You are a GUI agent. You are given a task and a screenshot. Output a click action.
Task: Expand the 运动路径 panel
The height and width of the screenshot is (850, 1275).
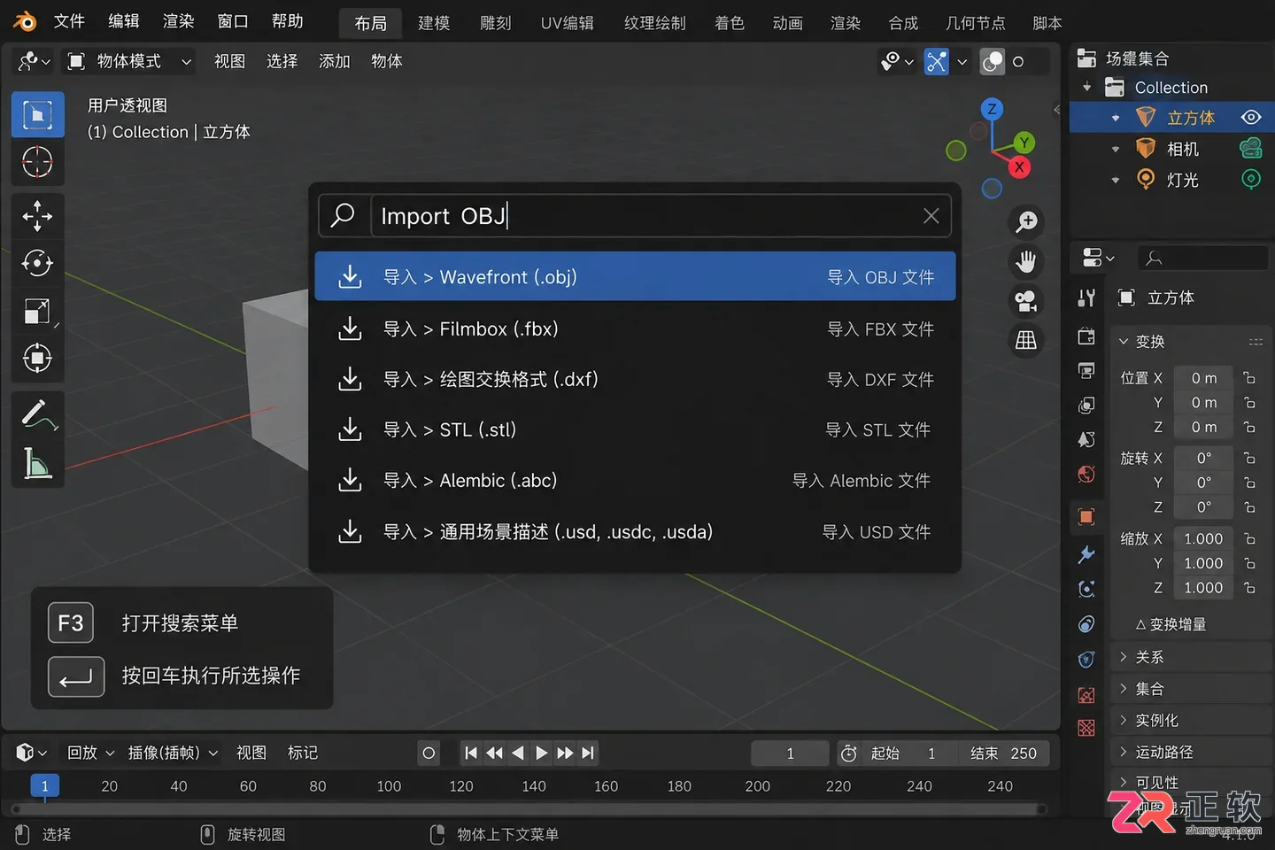click(1191, 752)
